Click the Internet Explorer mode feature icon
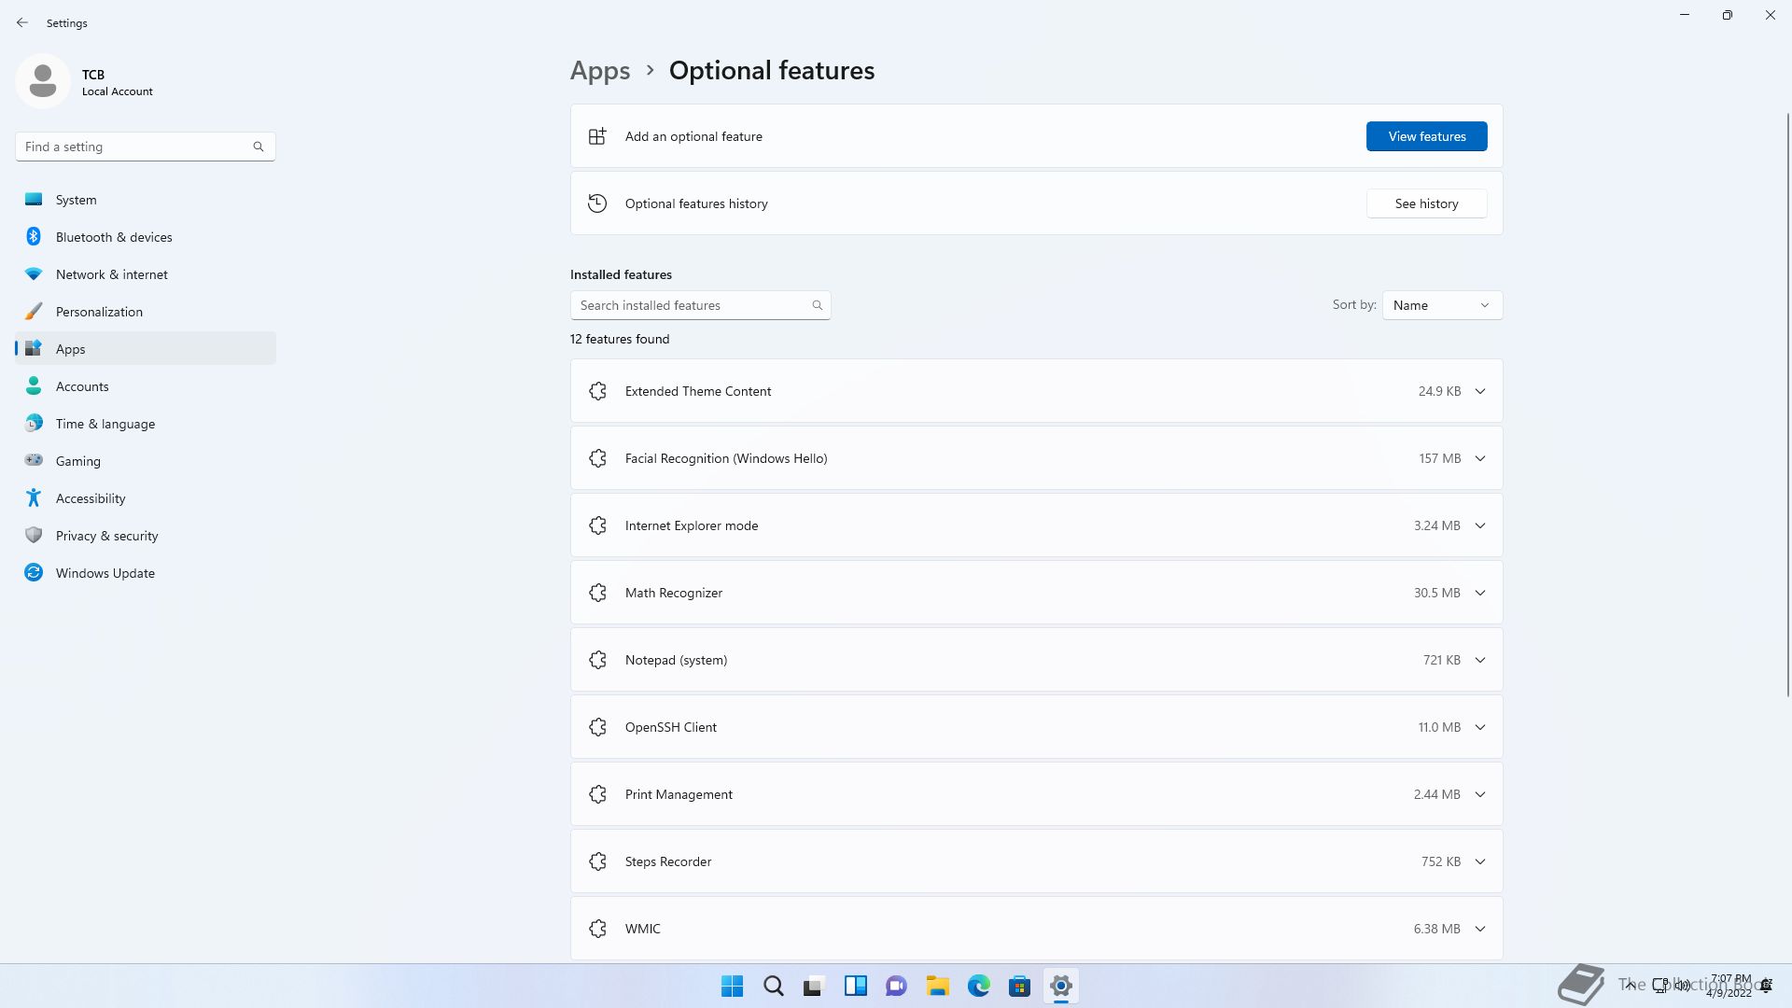 [598, 525]
